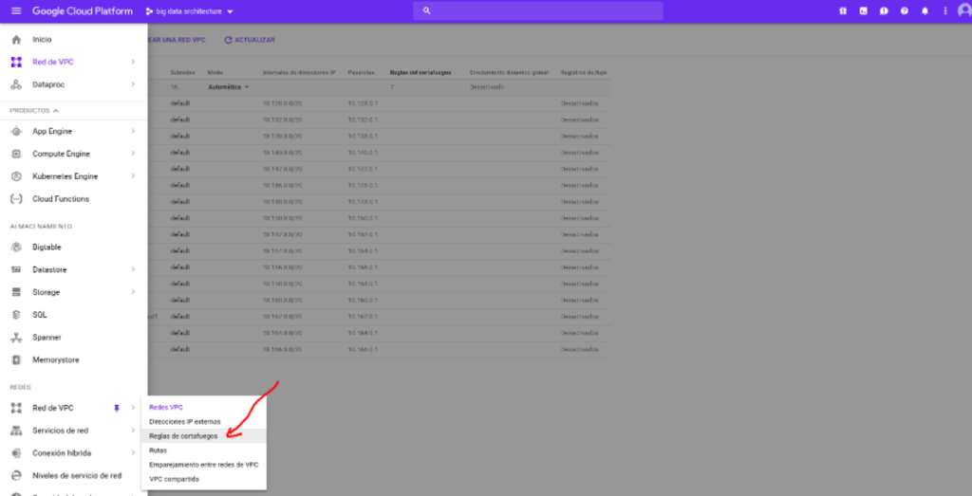The image size is (972, 496).
Task: Expand the Datastore submenu chevron
Action: pyautogui.click(x=133, y=269)
